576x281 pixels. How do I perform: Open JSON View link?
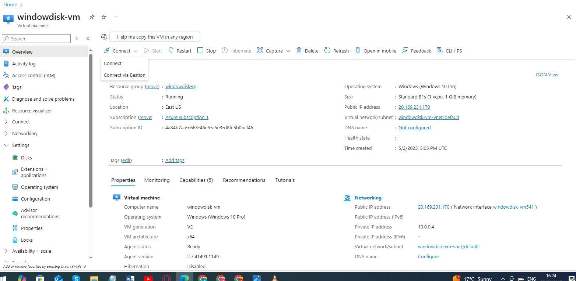[547, 75]
